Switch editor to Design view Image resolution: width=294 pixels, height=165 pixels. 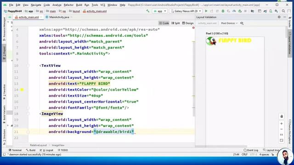pyautogui.click(x=188, y=23)
